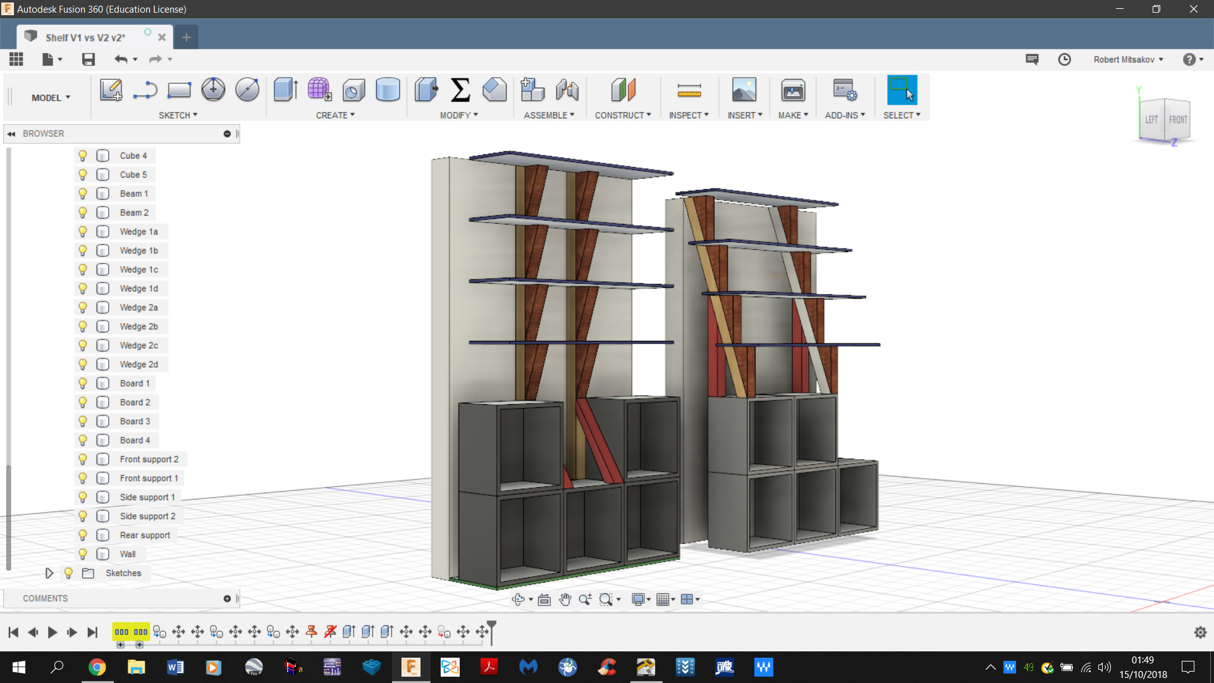Open the job status clock icon
This screenshot has height=683, width=1214.
[x=1065, y=59]
